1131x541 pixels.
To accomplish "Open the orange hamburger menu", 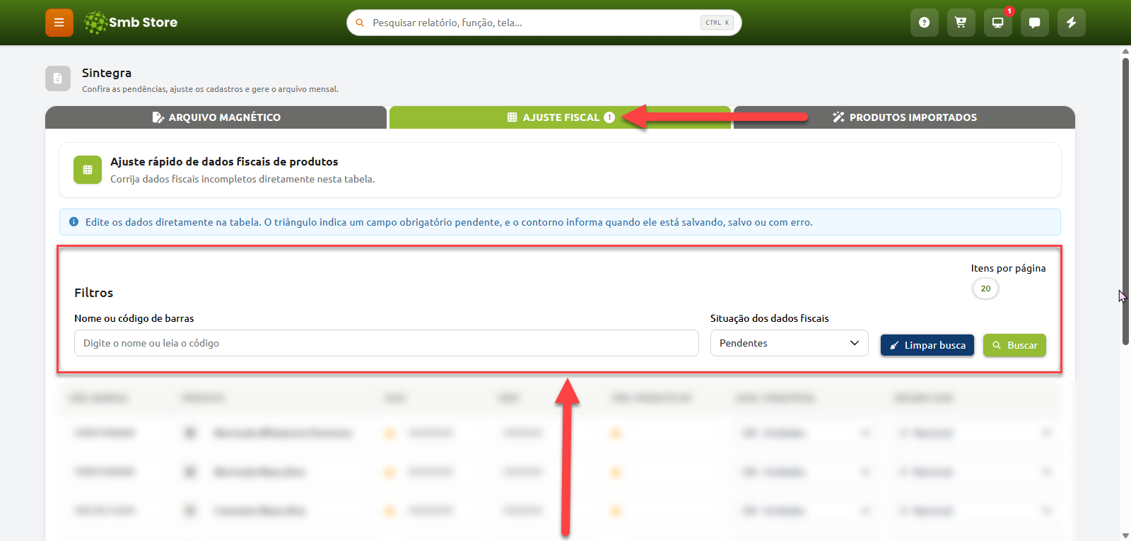I will coord(59,23).
